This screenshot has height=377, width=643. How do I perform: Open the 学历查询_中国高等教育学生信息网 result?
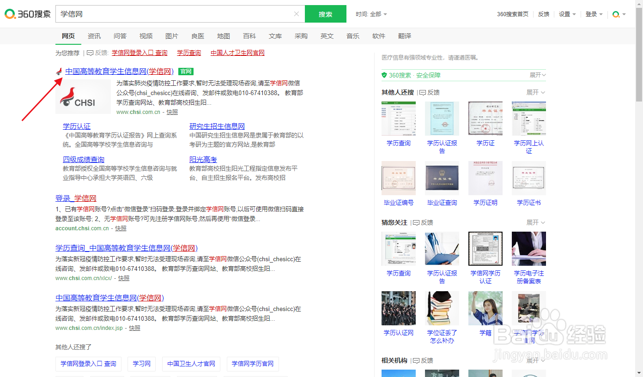(127, 248)
